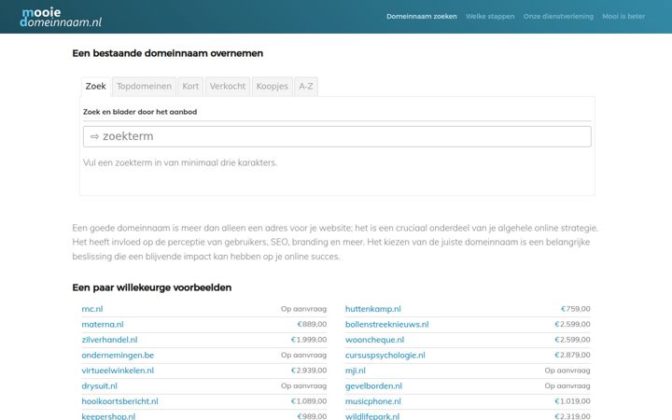Open the cursuspsychologie.nl domain link
The image size is (672, 420).
pos(385,356)
